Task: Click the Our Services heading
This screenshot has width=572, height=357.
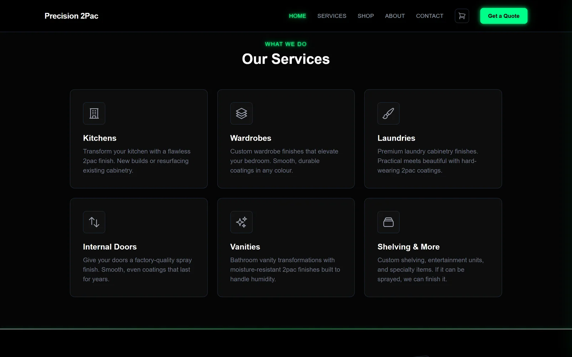Action: [286, 59]
